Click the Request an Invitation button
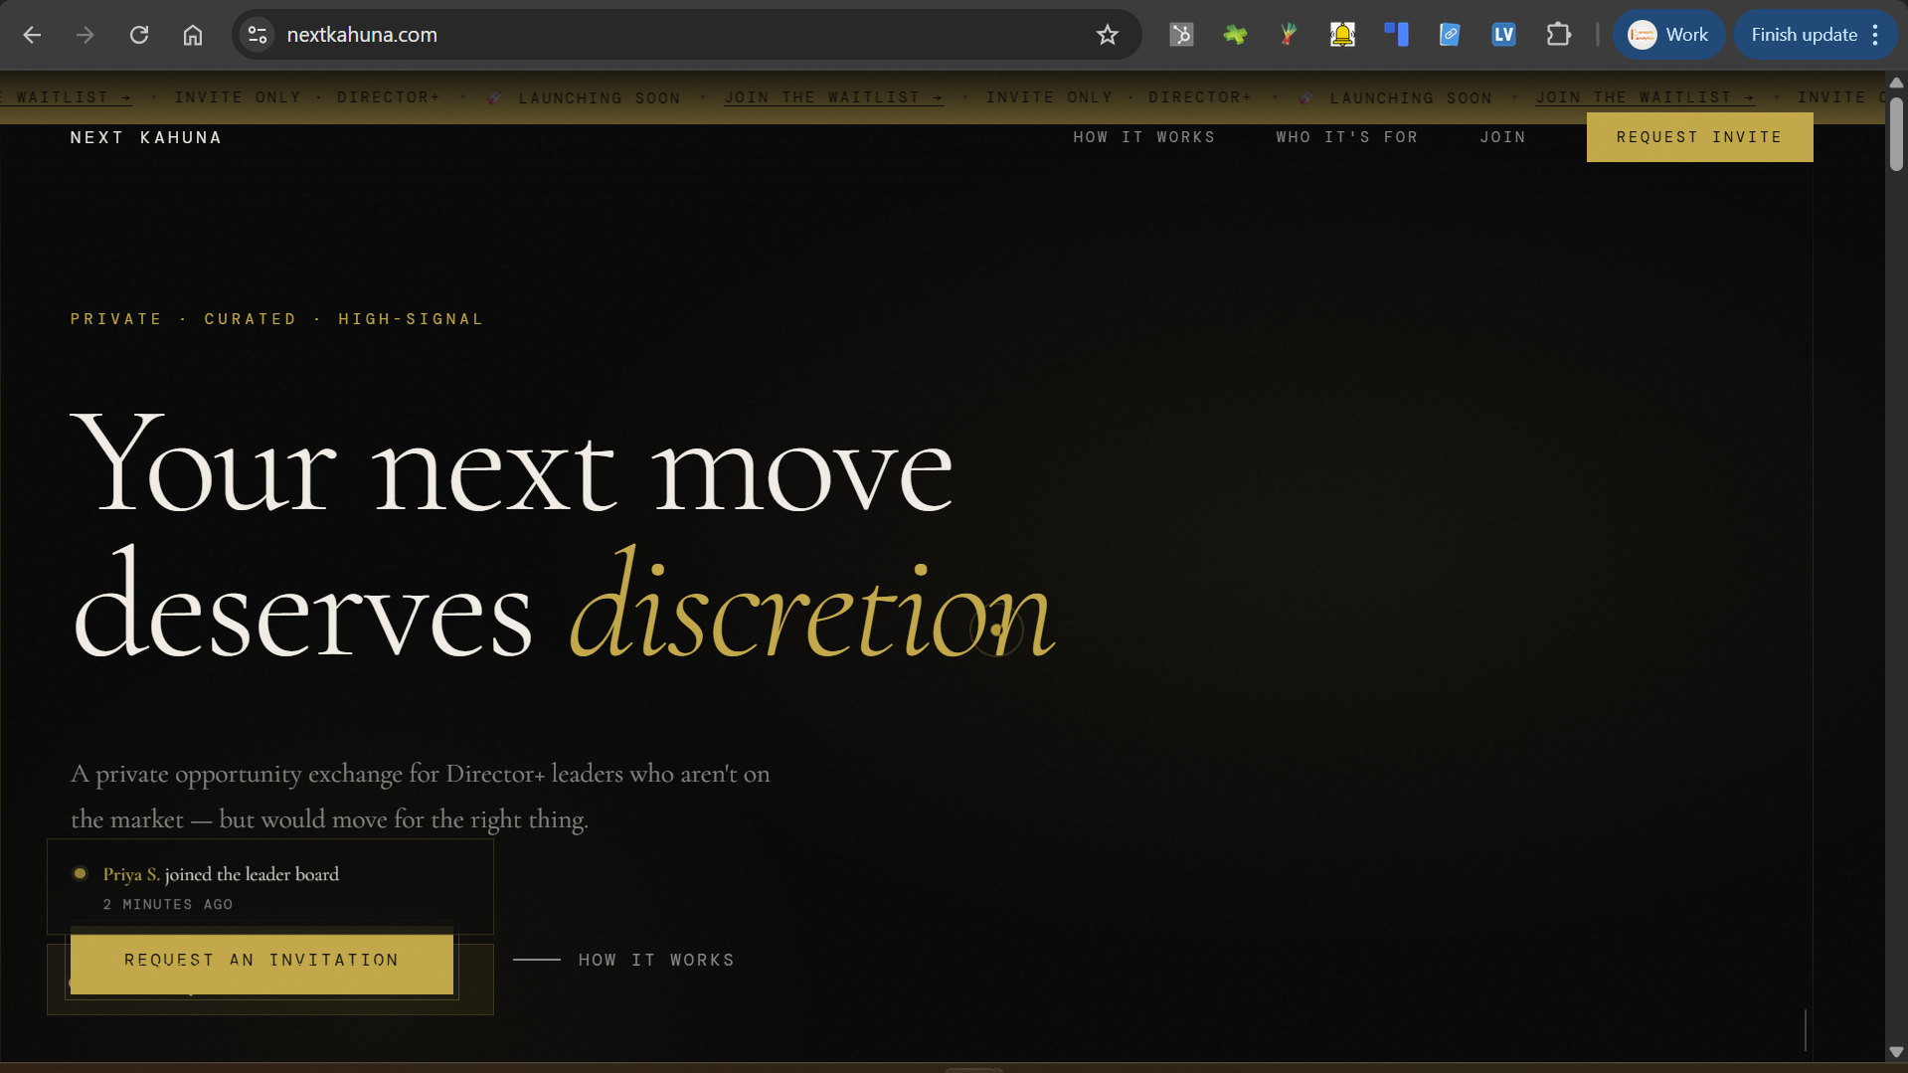1908x1073 pixels. [261, 961]
